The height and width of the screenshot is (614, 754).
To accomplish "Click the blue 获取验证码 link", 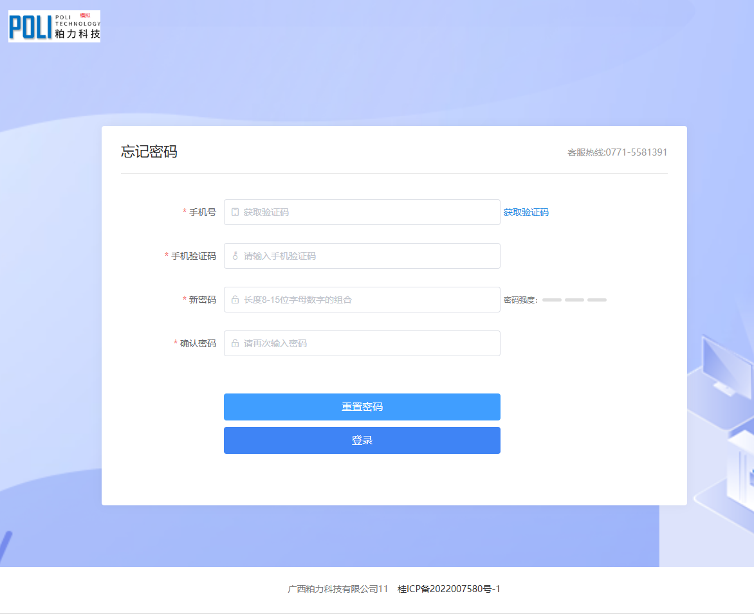I will coord(526,212).
